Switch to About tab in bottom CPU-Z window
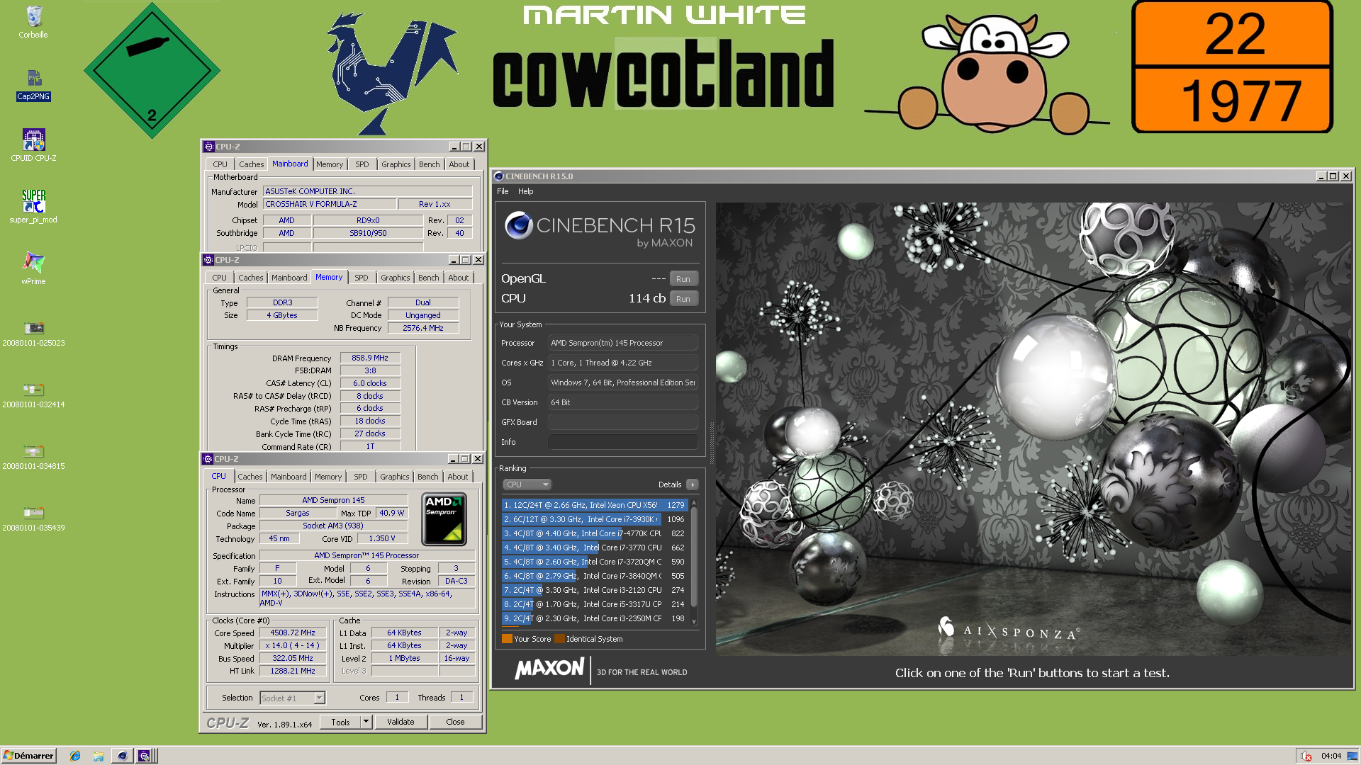Viewport: 1361px width, 765px height. tap(458, 477)
